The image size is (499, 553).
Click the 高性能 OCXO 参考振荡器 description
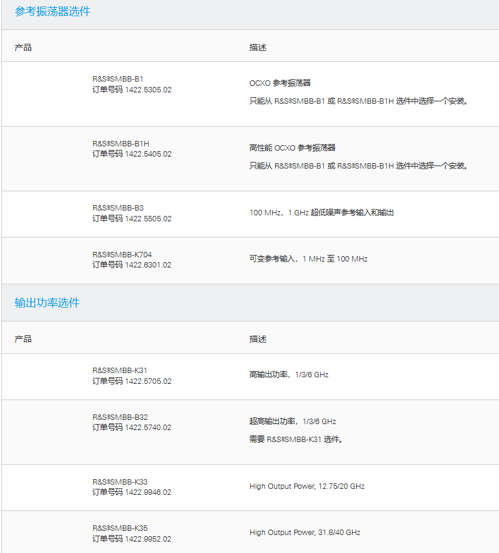(x=293, y=148)
